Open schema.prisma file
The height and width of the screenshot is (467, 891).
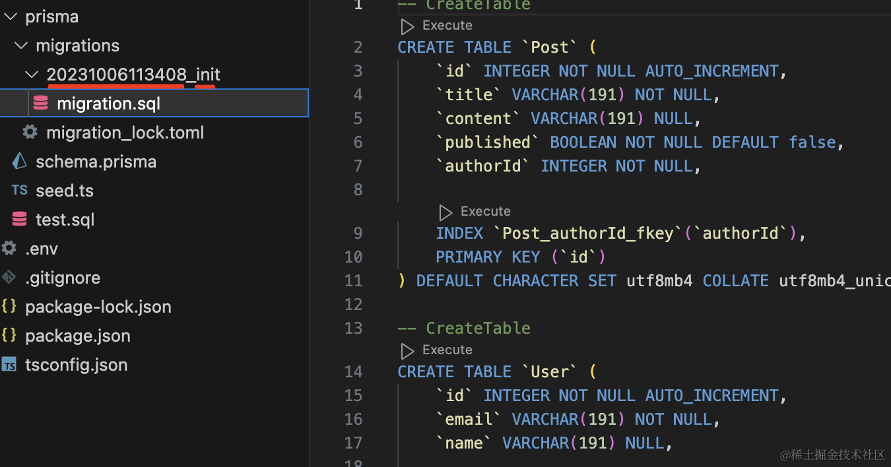pyautogui.click(x=96, y=162)
